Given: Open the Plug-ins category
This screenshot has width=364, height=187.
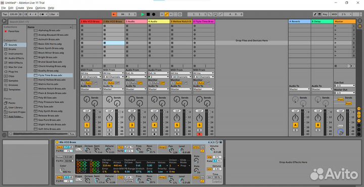Looking at the screenshot, I should [15, 72].
